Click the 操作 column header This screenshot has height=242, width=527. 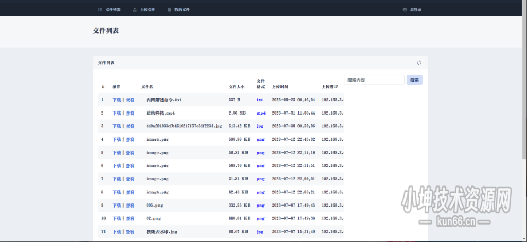pos(116,87)
